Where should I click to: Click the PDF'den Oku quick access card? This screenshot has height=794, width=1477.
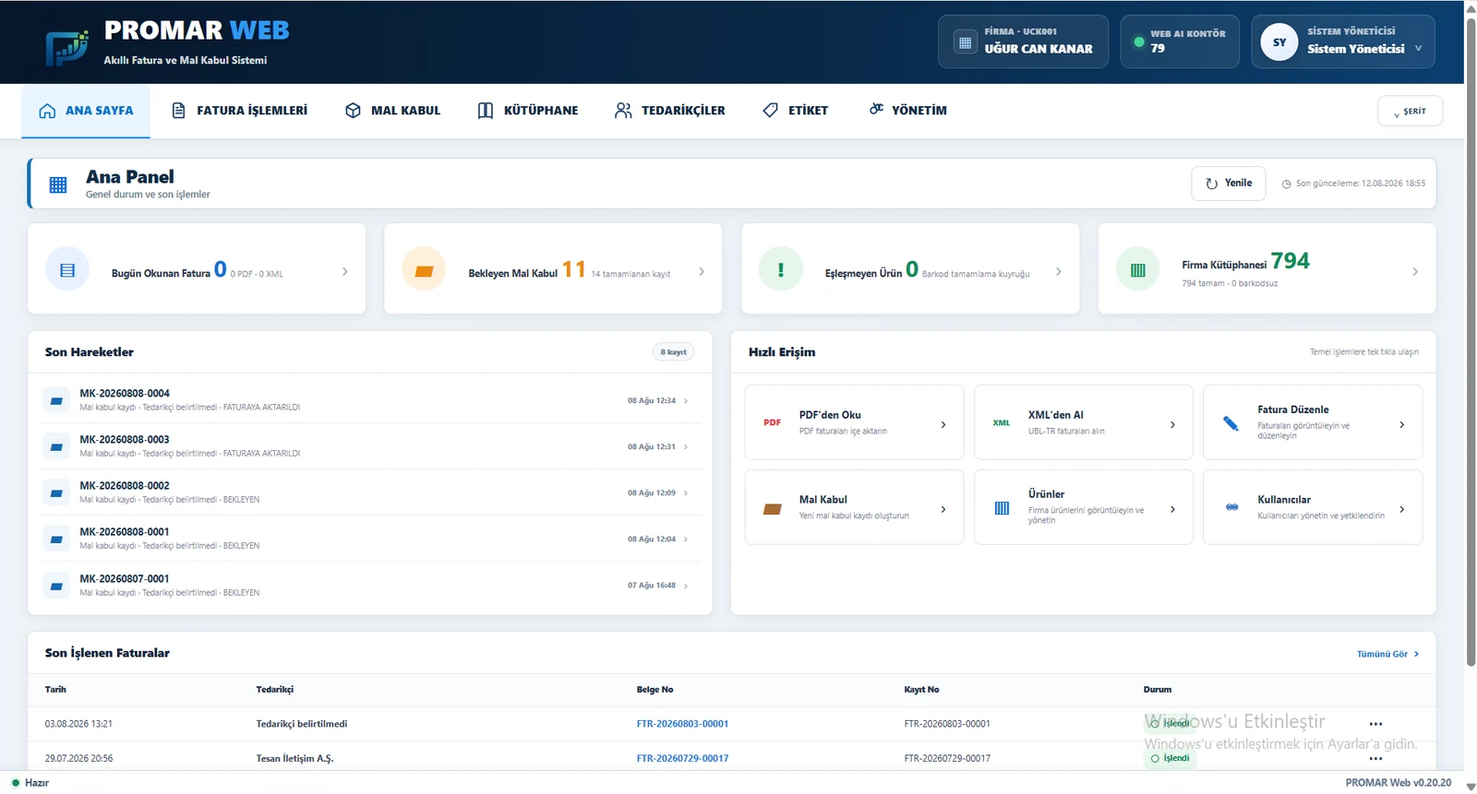(x=854, y=422)
